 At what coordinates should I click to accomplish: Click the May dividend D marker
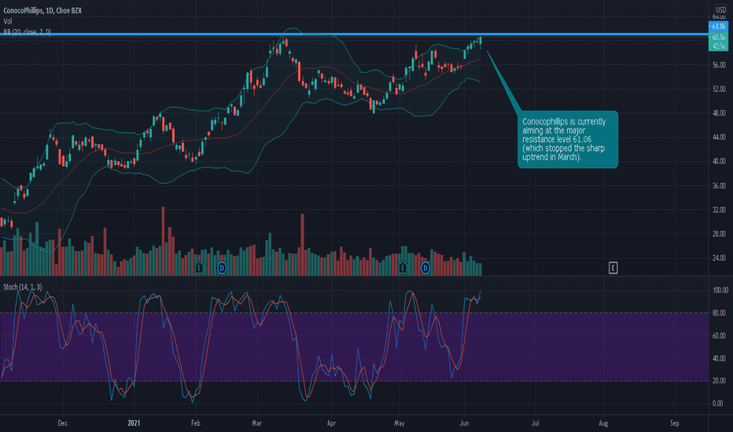(x=425, y=268)
